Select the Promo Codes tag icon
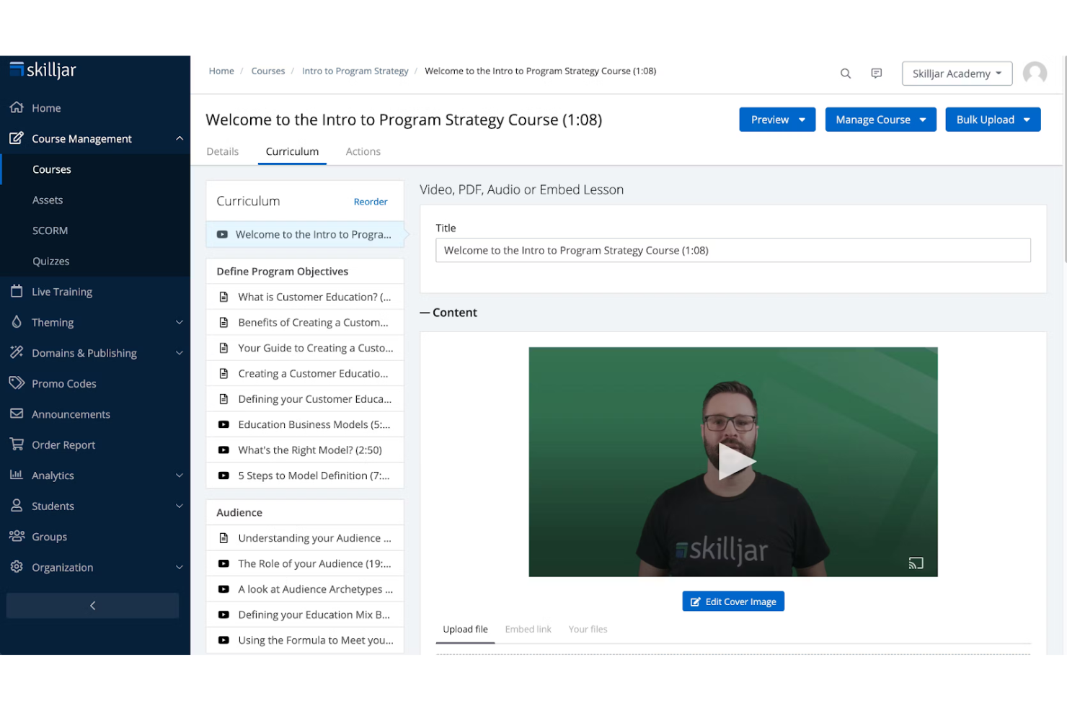 (17, 383)
